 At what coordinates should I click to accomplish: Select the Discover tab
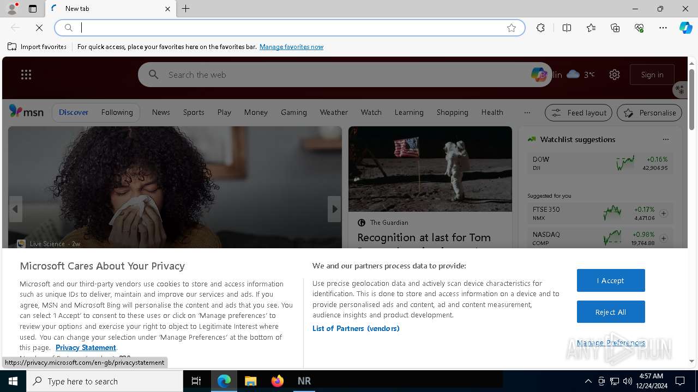point(74,112)
